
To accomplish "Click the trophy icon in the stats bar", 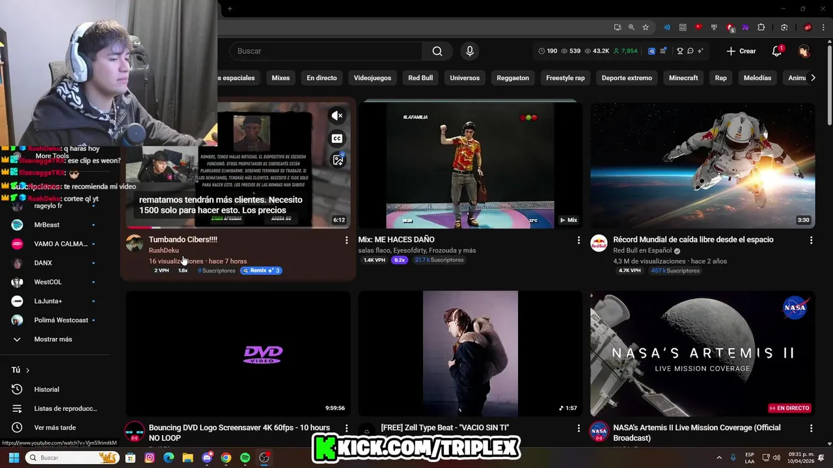I will (x=680, y=51).
